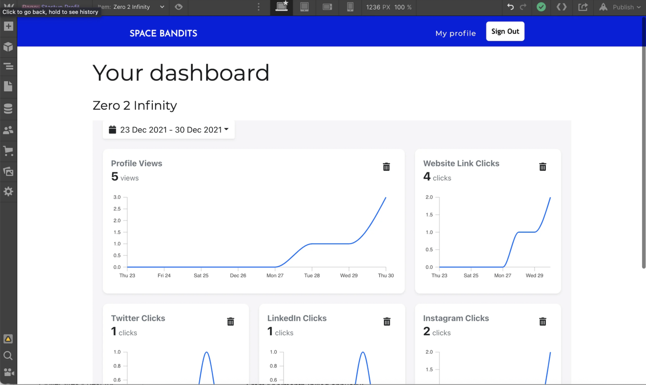The image size is (646, 385).
Task: Open the Search magnifier tool
Action: pos(8,356)
